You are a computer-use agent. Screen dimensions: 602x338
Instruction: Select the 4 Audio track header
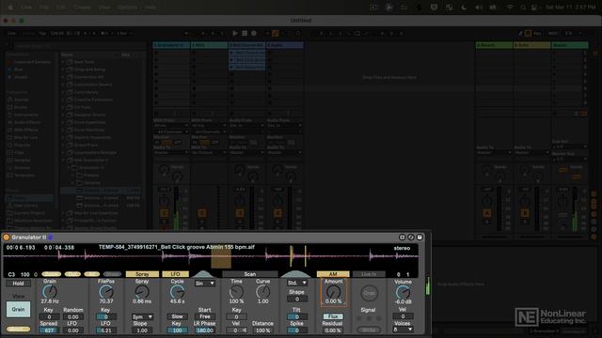(285, 45)
